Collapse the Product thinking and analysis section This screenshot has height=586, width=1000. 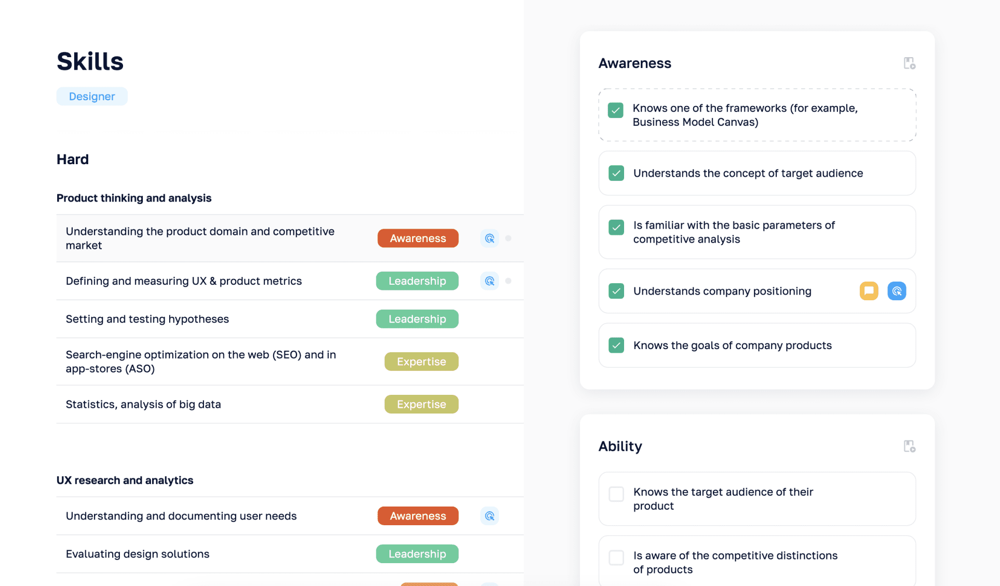tap(134, 198)
